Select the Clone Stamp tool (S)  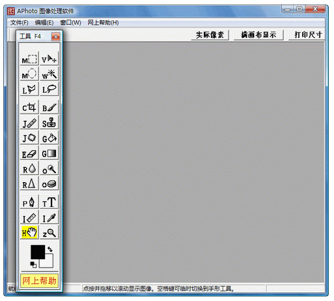[49, 123]
